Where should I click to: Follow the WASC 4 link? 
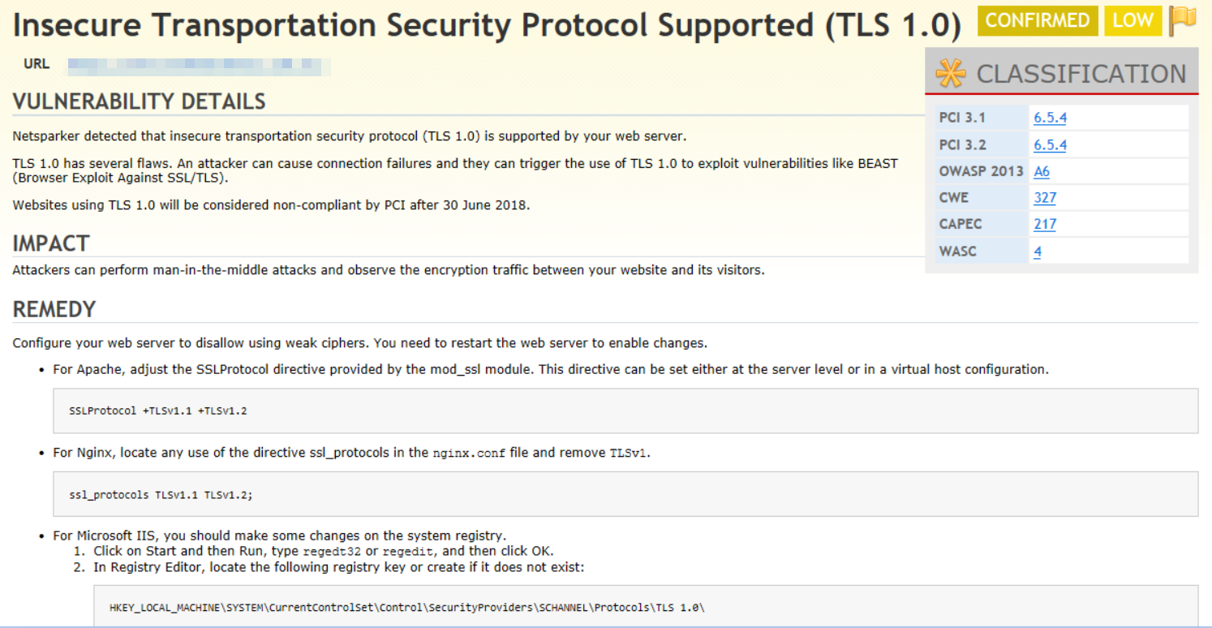point(1038,251)
